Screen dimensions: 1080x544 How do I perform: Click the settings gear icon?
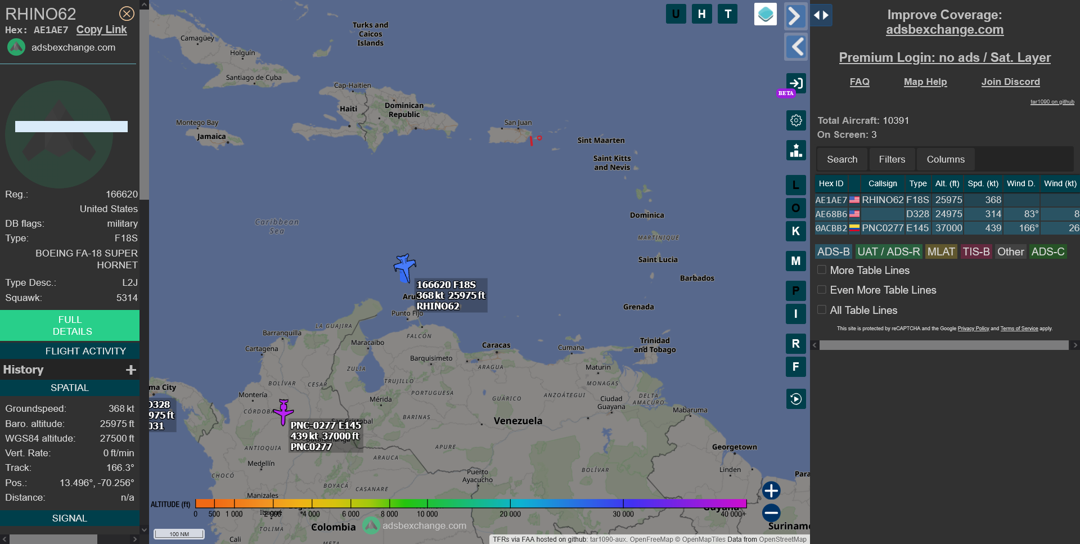click(x=795, y=120)
